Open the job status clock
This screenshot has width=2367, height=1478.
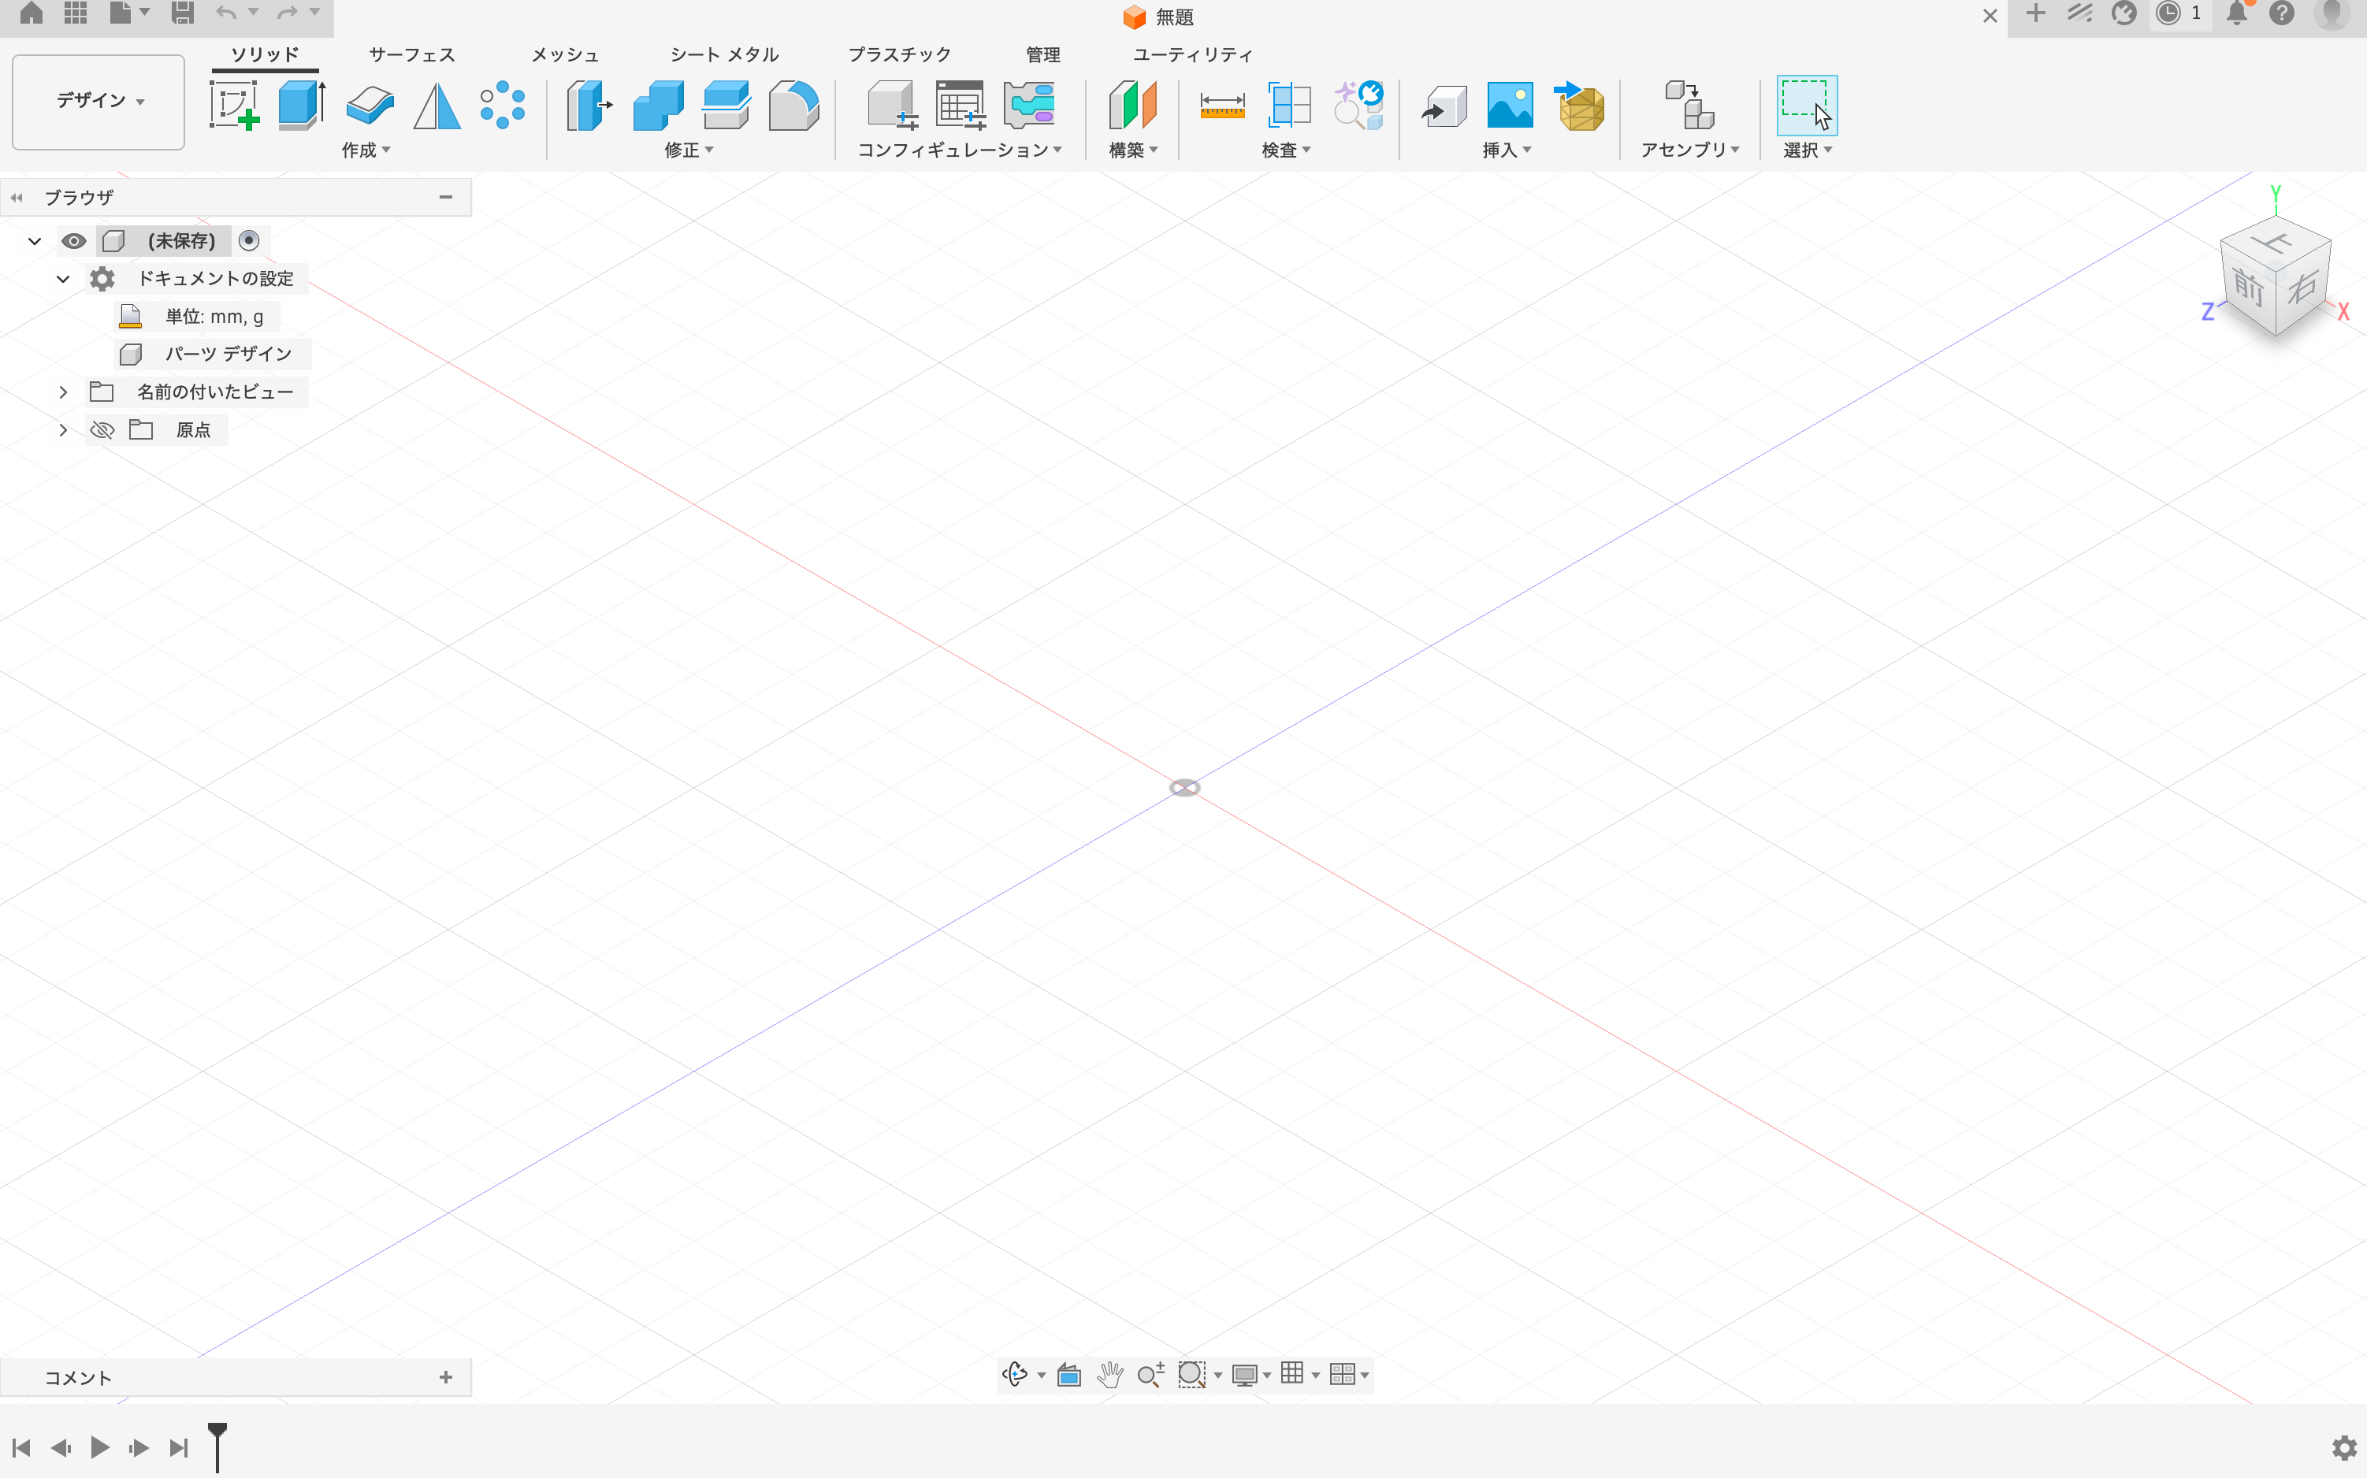coord(2168,13)
